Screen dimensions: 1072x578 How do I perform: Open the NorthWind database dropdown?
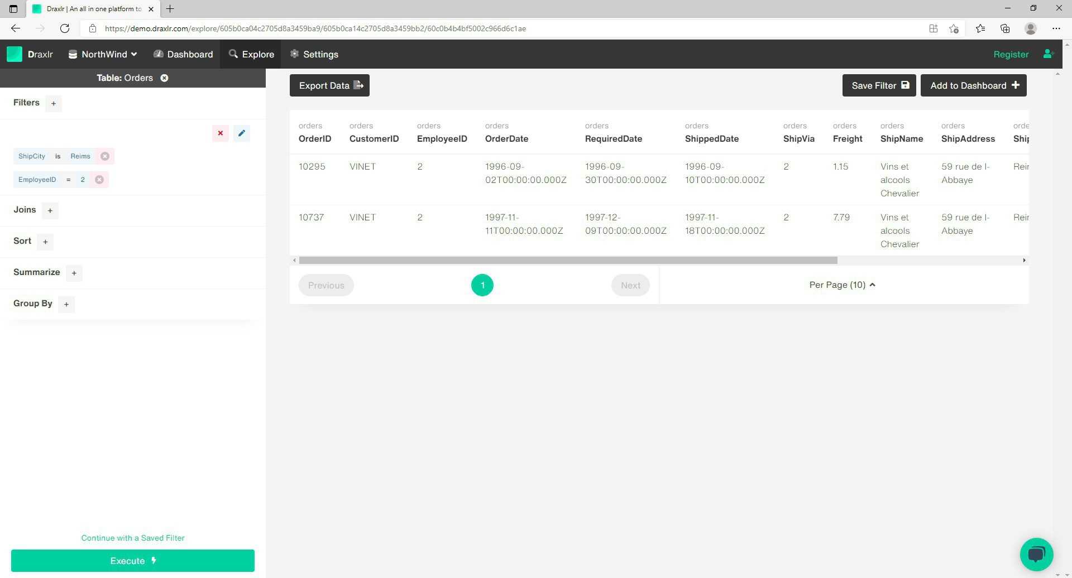point(103,54)
